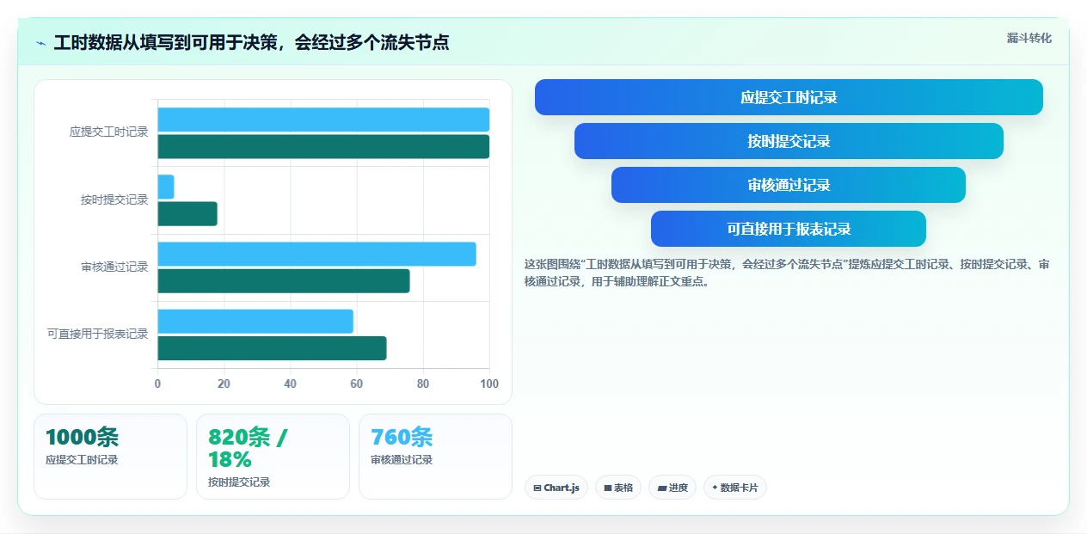Click the Chart.js tag chip
This screenshot has height=534, width=1087.
pyautogui.click(x=556, y=488)
